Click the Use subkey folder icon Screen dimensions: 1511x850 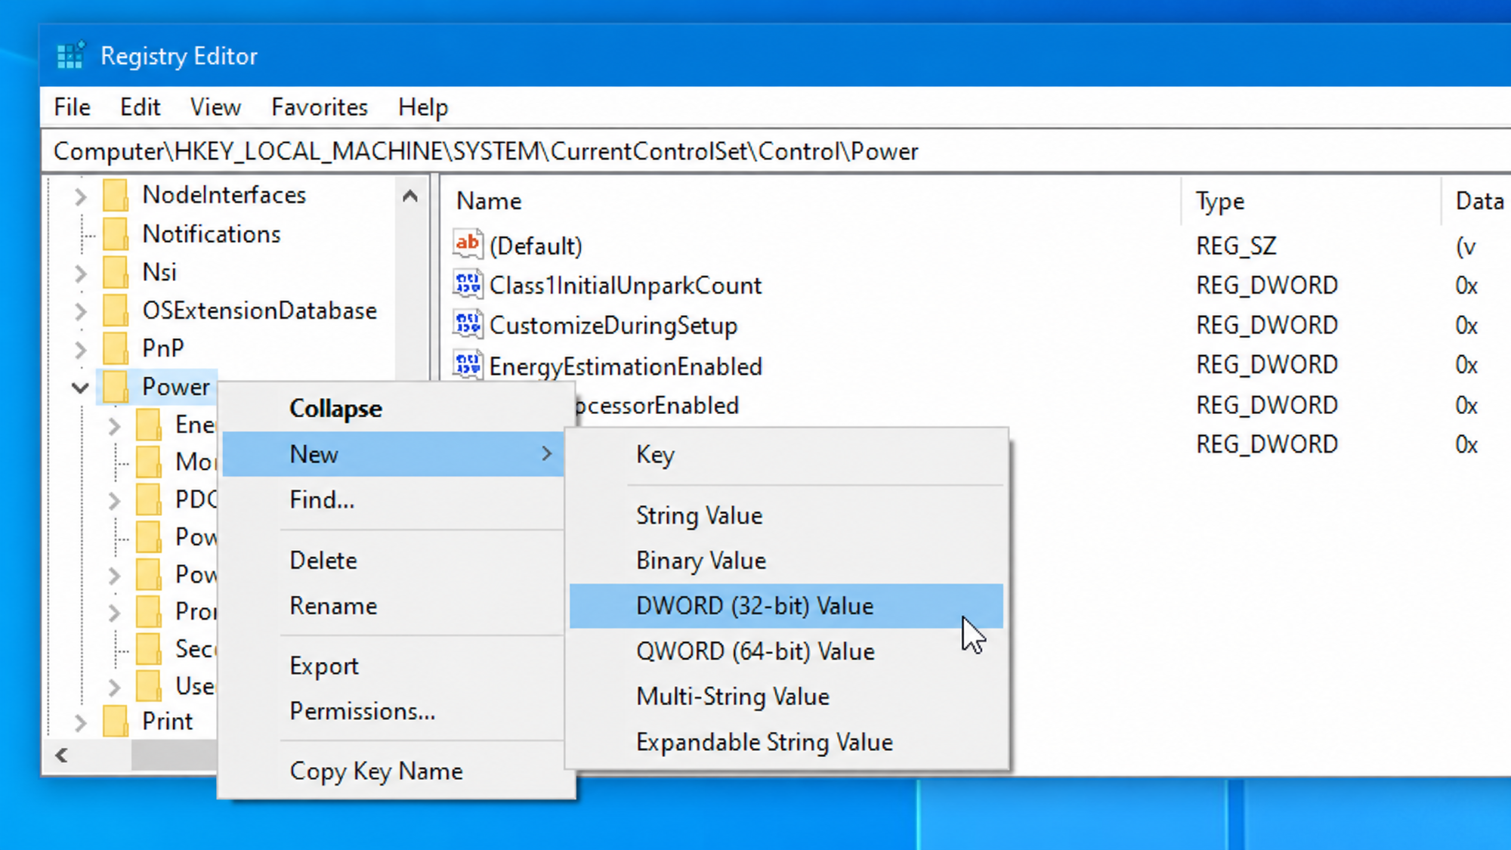coord(149,686)
